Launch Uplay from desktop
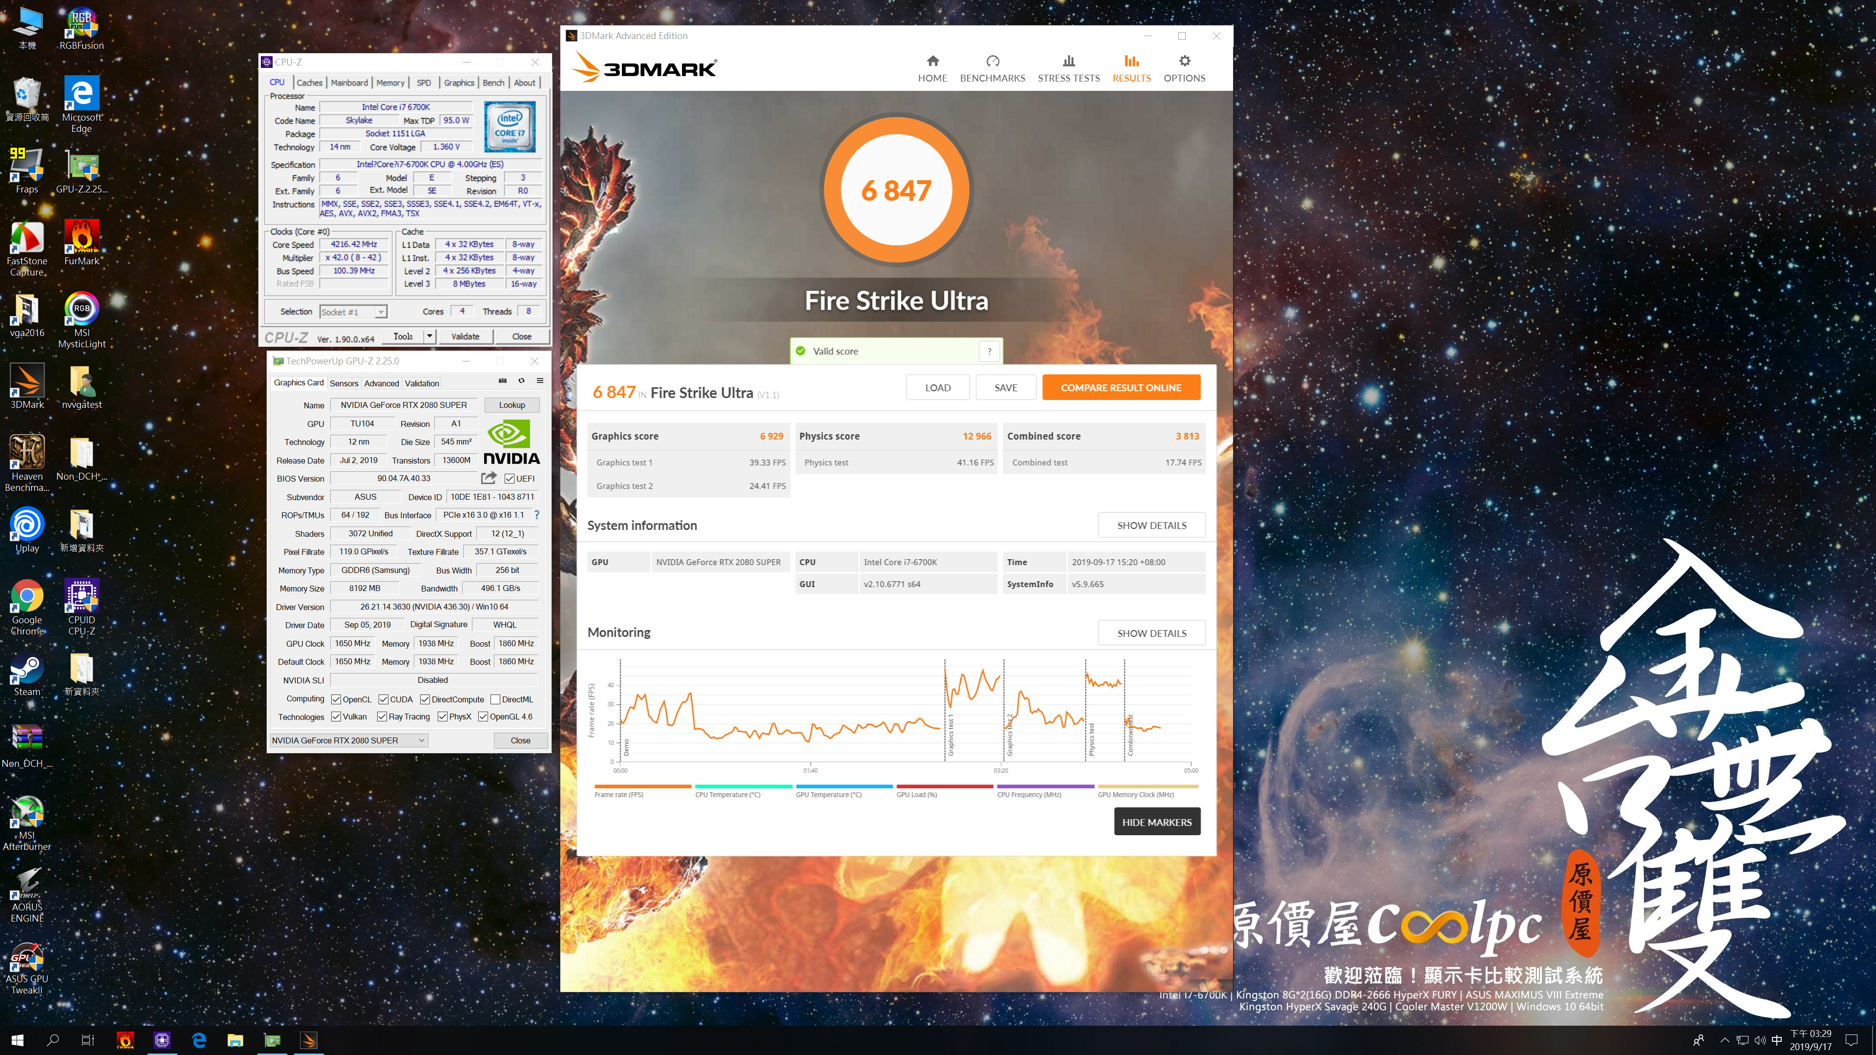The width and height of the screenshot is (1876, 1055). tap(27, 530)
